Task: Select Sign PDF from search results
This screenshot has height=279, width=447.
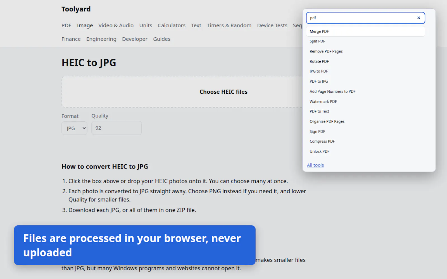Action: (365, 131)
